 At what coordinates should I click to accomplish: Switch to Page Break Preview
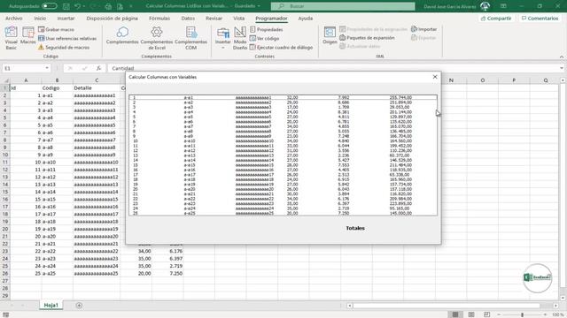(486, 314)
